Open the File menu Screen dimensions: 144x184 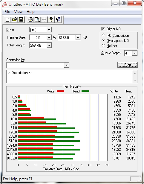point(7,12)
